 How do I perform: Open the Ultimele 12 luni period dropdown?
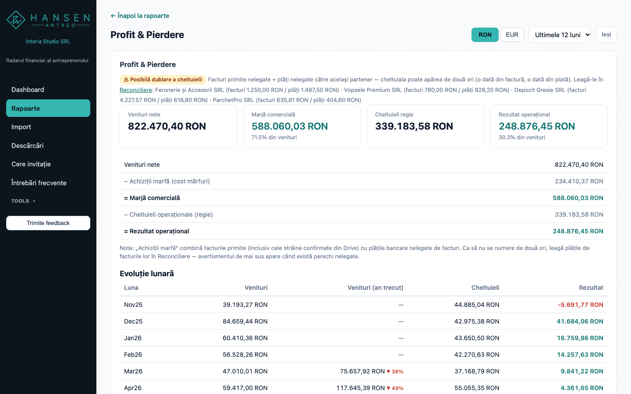coord(560,35)
